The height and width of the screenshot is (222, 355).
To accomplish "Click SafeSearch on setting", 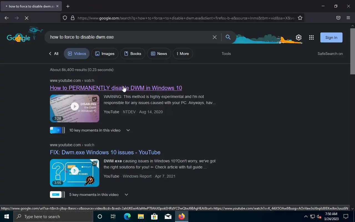I will 330,54.
